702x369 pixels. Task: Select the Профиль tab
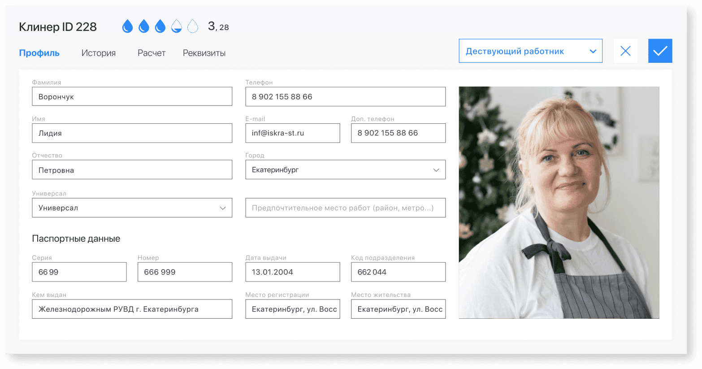pos(39,53)
